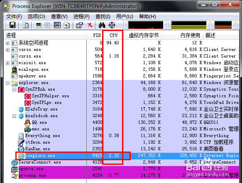
Task: Click the binoculars Find handle icon
Action: (102, 25)
